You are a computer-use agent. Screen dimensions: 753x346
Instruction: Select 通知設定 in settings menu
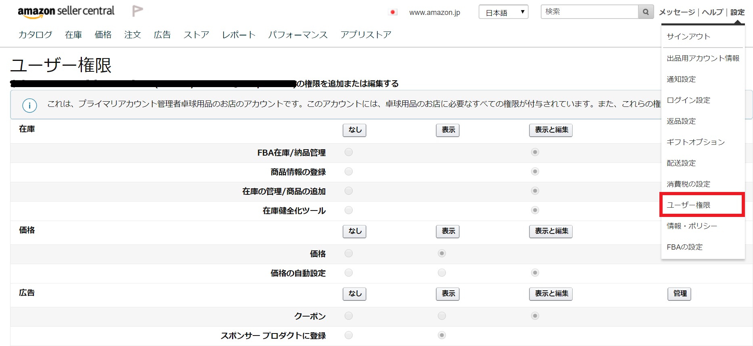[x=681, y=79]
